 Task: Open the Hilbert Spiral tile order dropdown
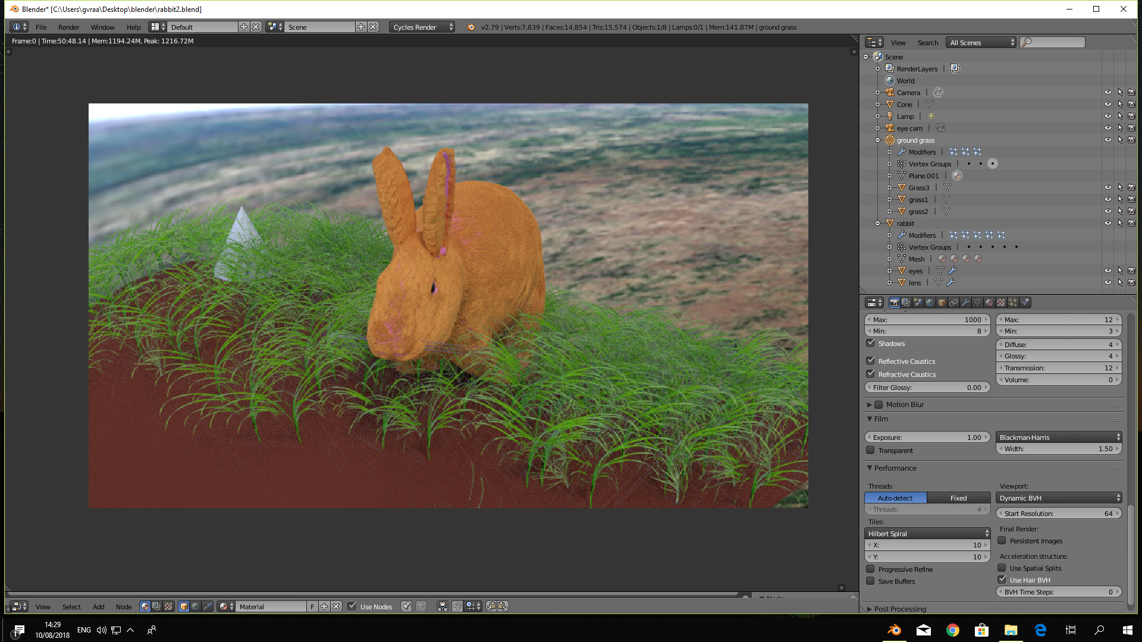[927, 533]
